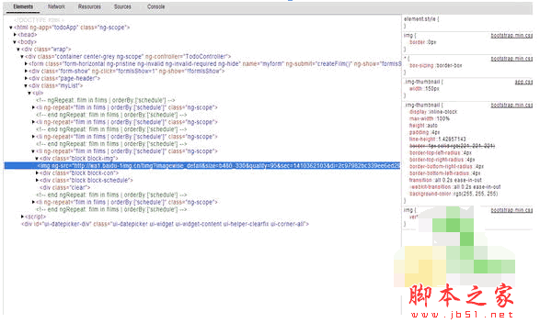Collapse the div class="myList" node
The width and height of the screenshot is (540, 334).
[x=26, y=86]
